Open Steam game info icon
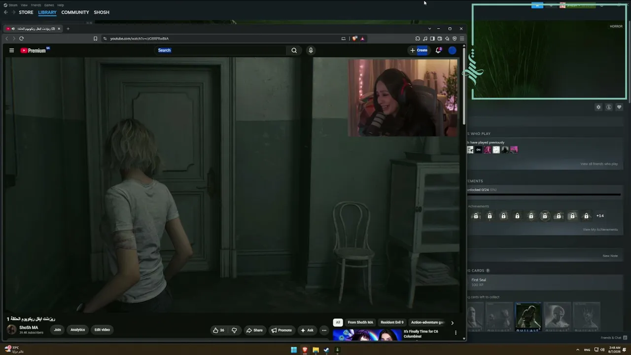Image resolution: width=631 pixels, height=355 pixels. coord(609,107)
